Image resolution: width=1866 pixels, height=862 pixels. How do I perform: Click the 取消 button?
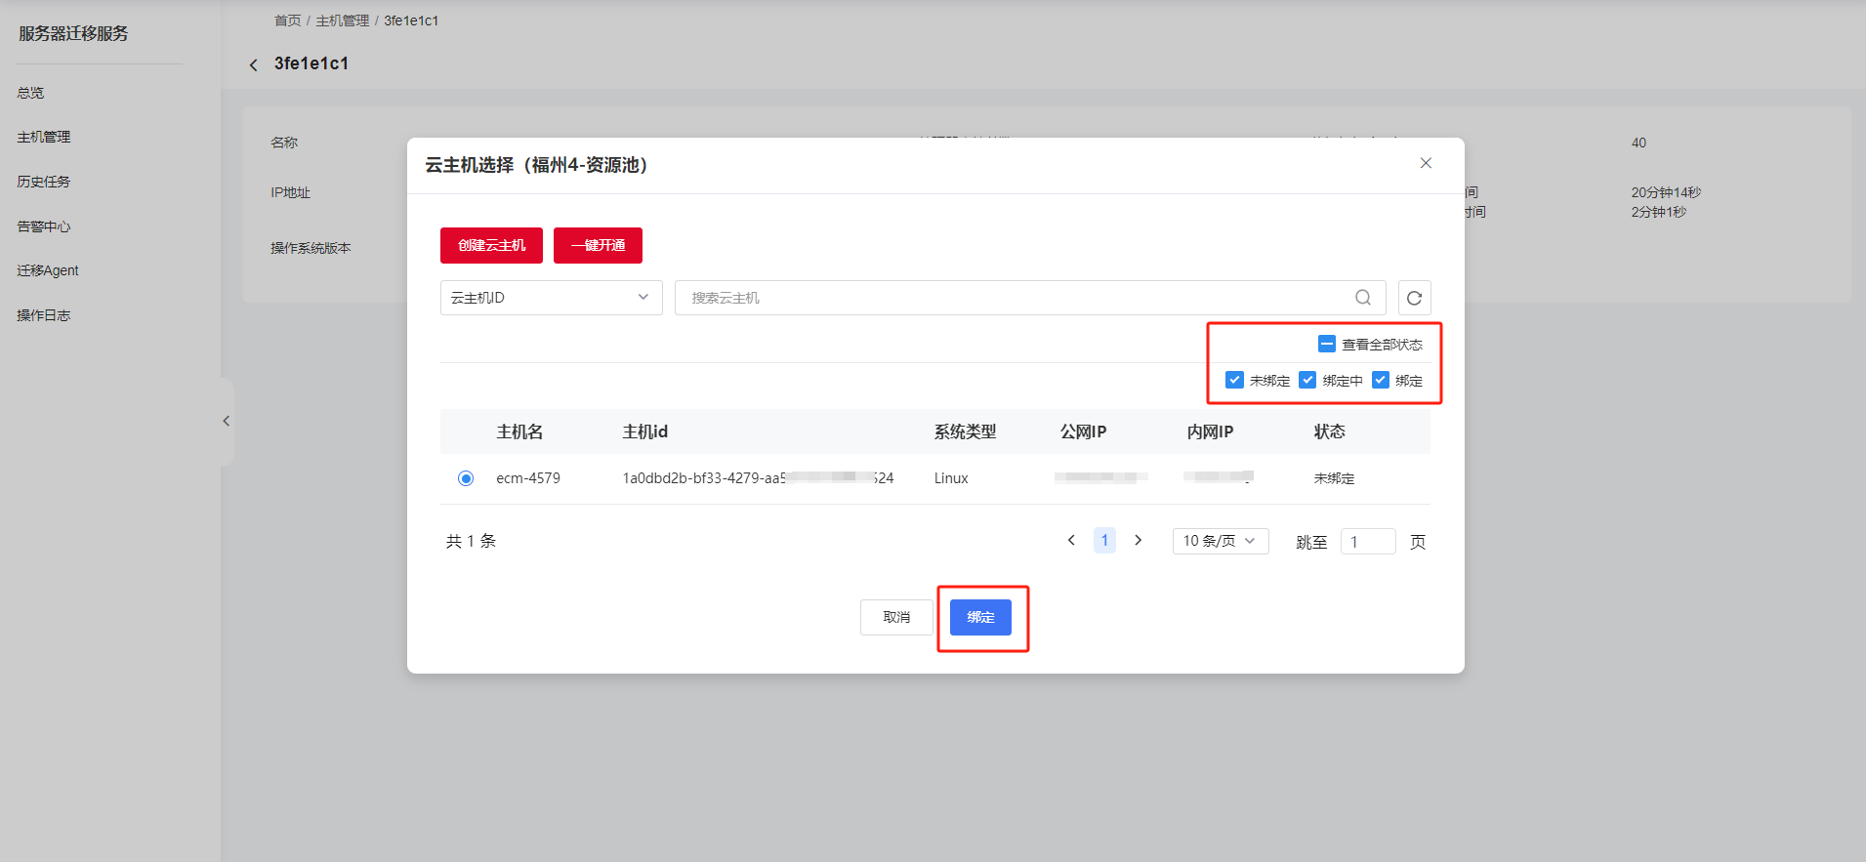[x=896, y=617]
